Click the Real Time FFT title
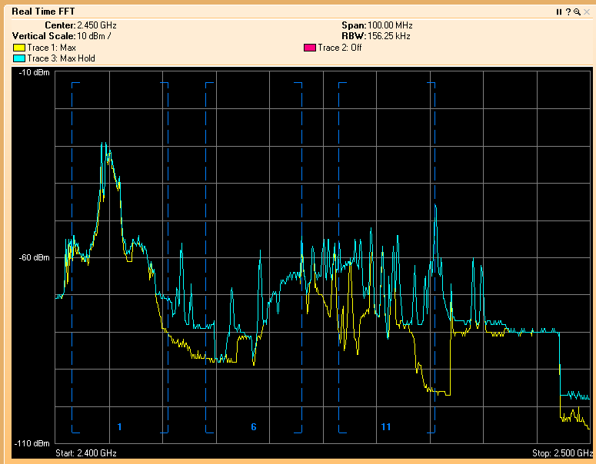 pyautogui.click(x=43, y=12)
